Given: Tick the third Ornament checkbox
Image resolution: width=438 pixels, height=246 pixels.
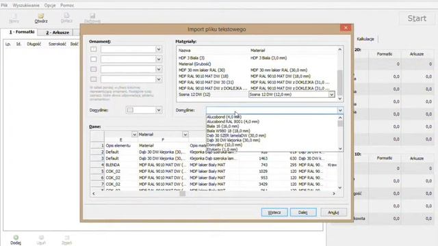Looking at the screenshot, I should (94, 69).
